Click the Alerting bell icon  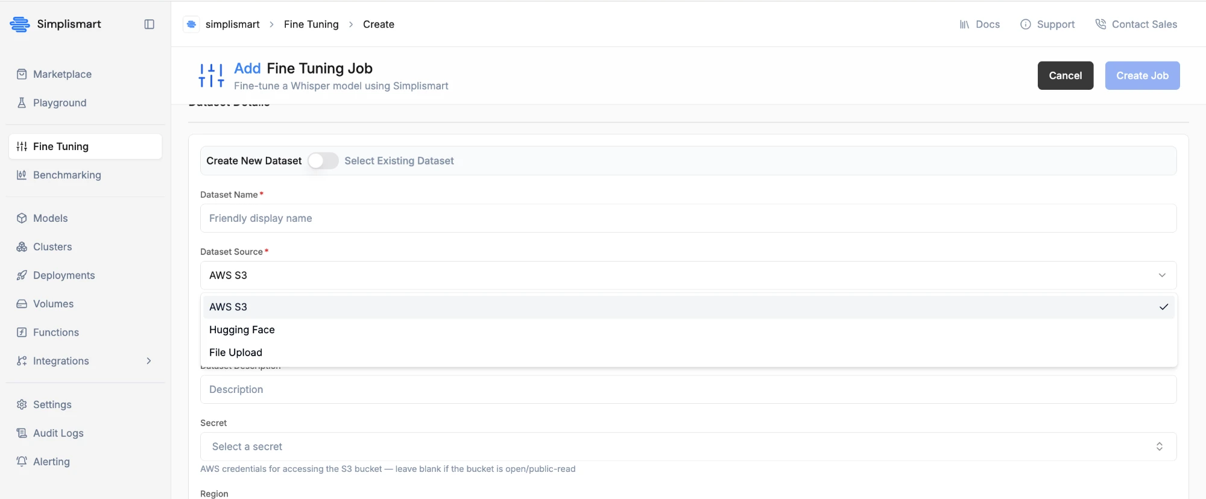pos(22,462)
